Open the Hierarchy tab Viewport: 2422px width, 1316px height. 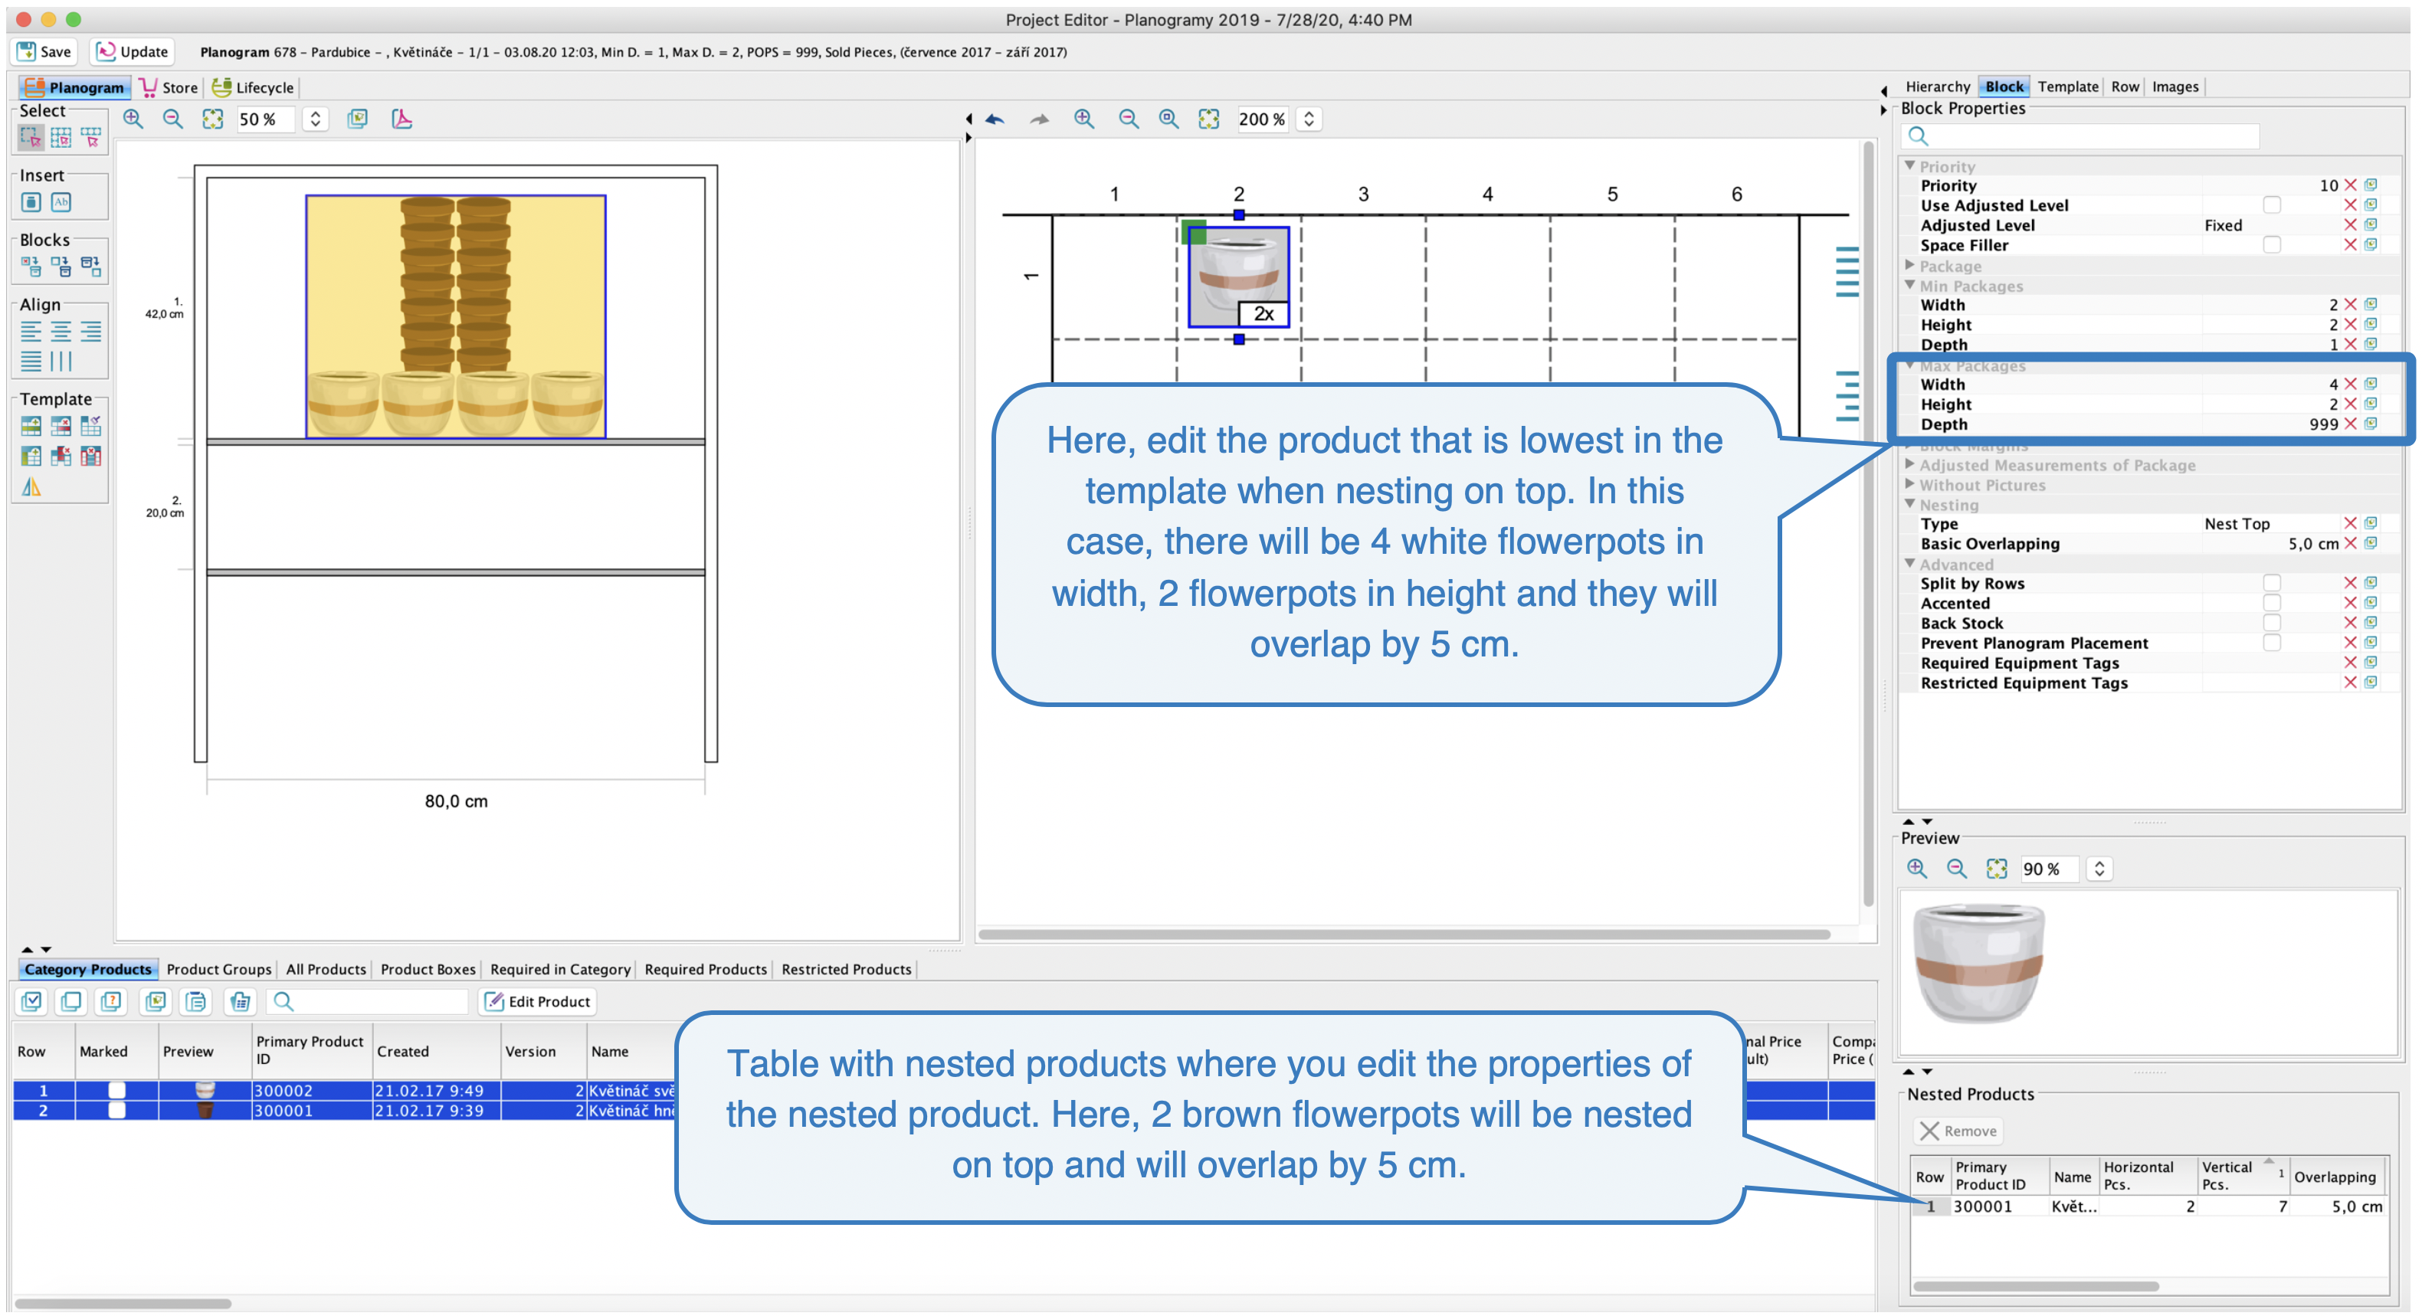1937,87
